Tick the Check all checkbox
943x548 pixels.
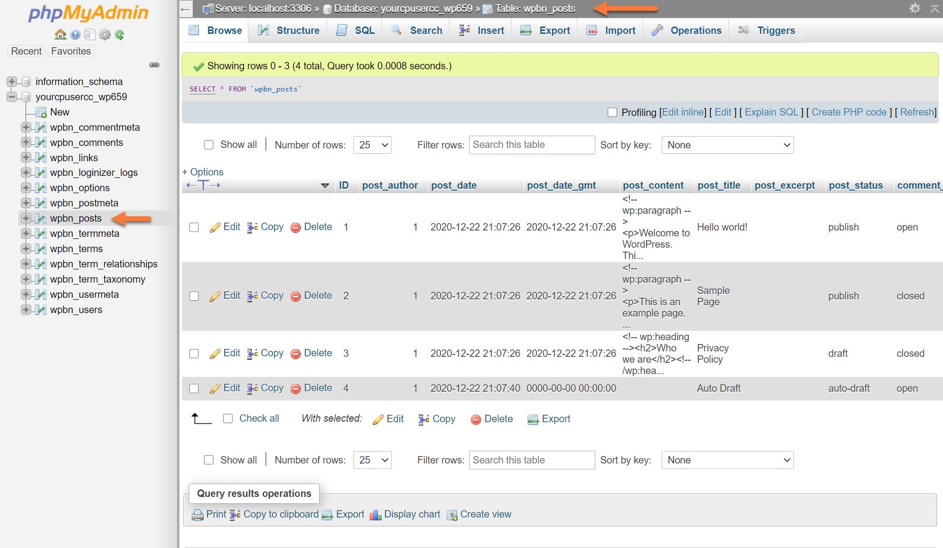[228, 419]
